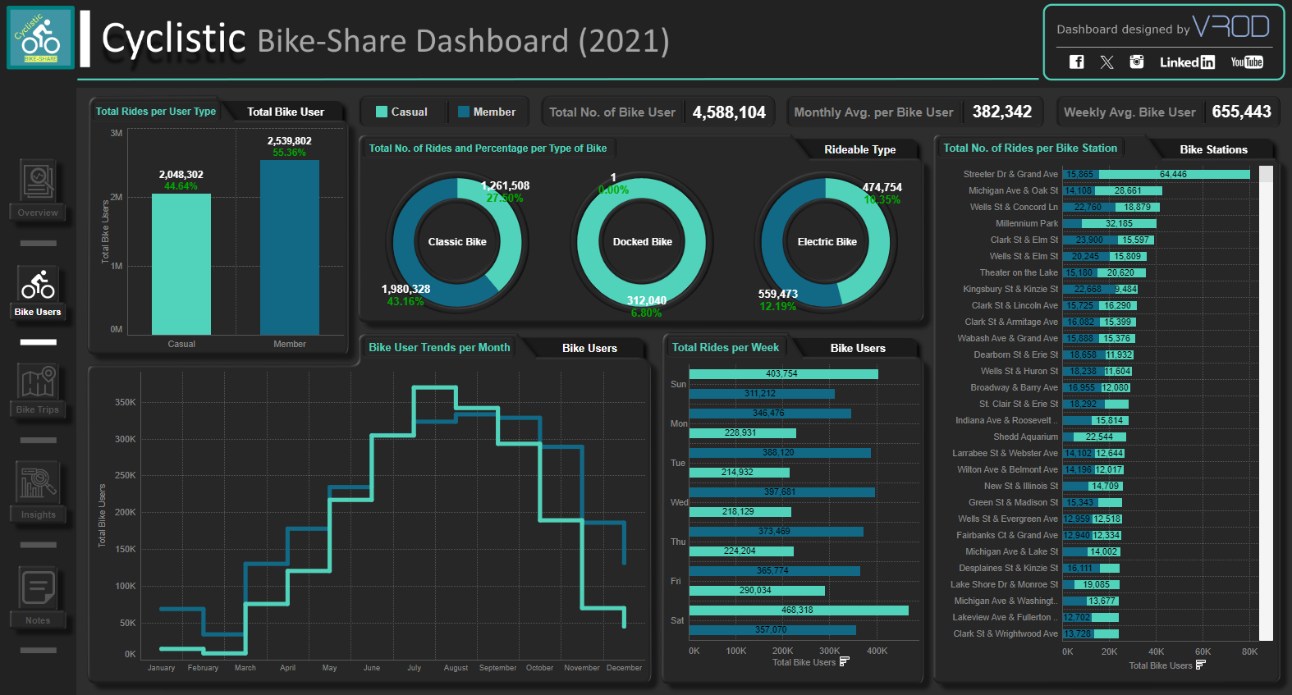Click total bike users value 4,588,104
The width and height of the screenshot is (1292, 695).
click(729, 112)
